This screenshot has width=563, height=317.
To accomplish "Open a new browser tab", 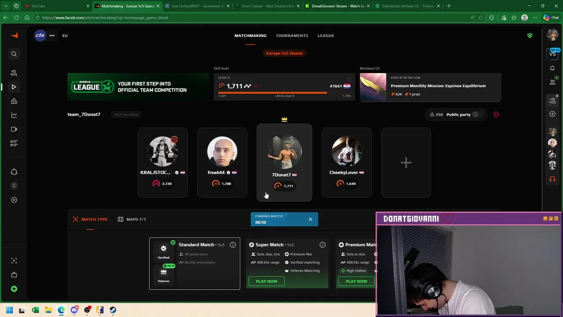I will coord(449,6).
